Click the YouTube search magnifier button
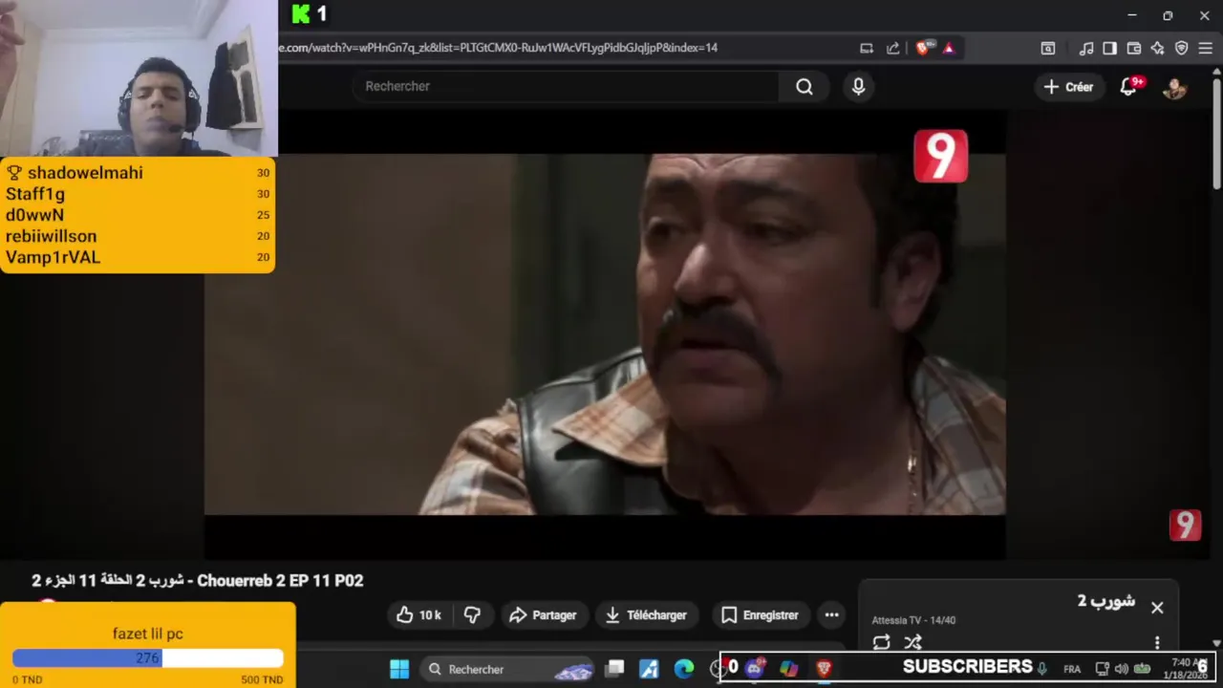This screenshot has width=1223, height=688. click(x=805, y=87)
